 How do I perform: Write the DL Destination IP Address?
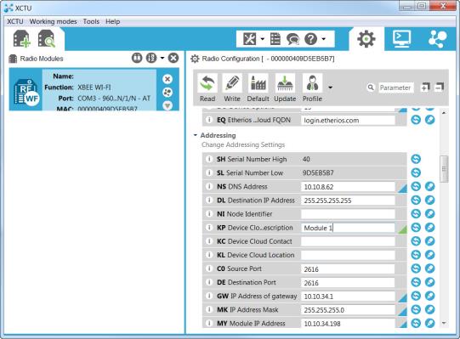tap(429, 201)
